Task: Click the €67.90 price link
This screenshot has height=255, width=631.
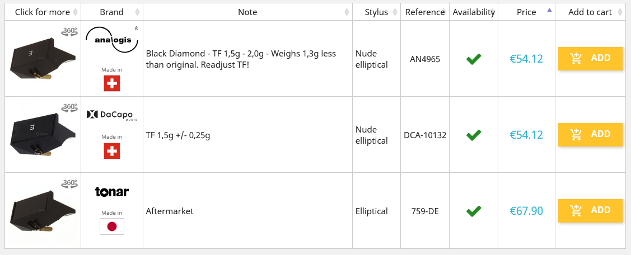Action: tap(526, 211)
